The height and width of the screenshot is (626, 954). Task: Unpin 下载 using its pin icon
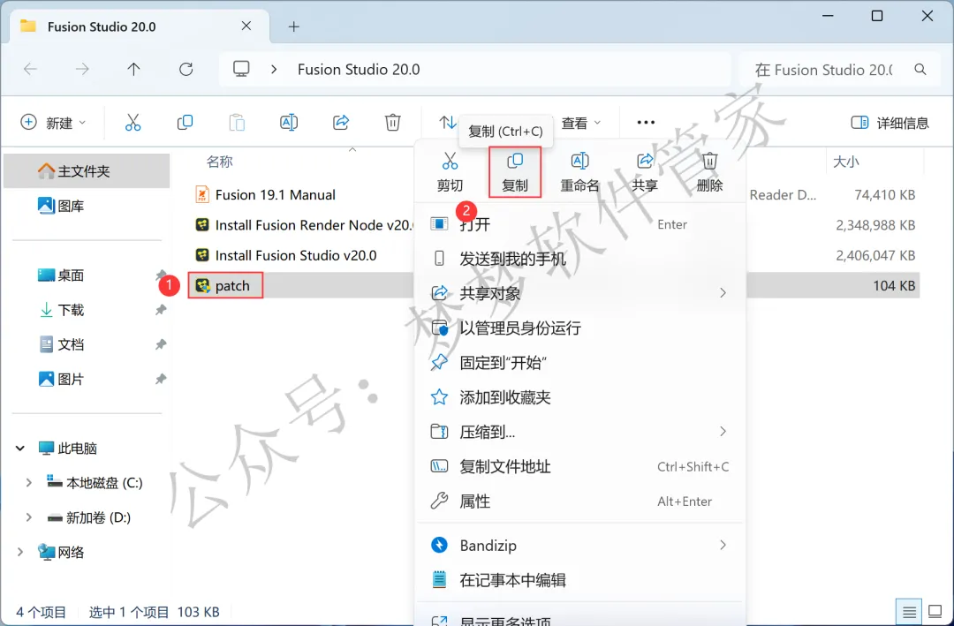pos(161,310)
